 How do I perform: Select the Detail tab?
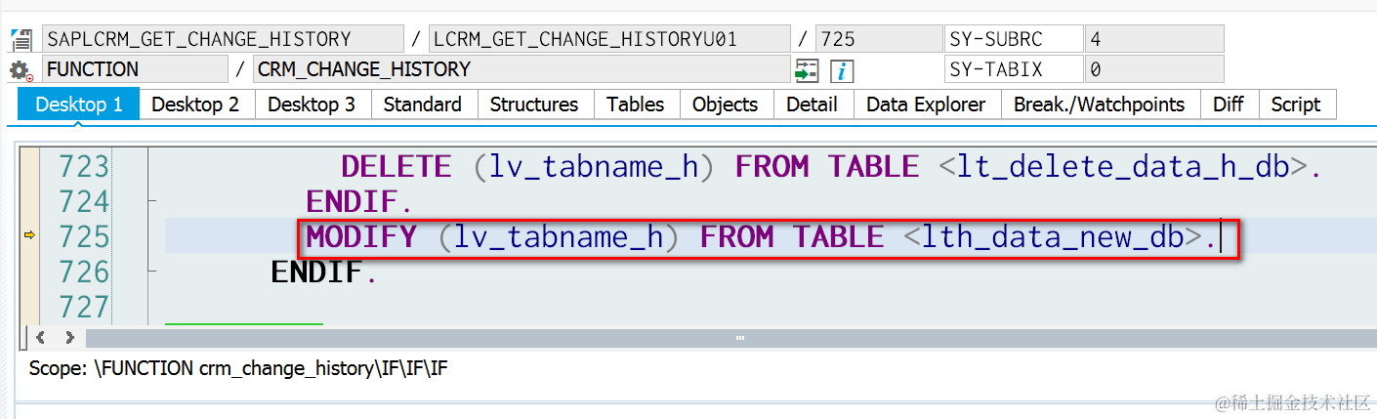(813, 105)
